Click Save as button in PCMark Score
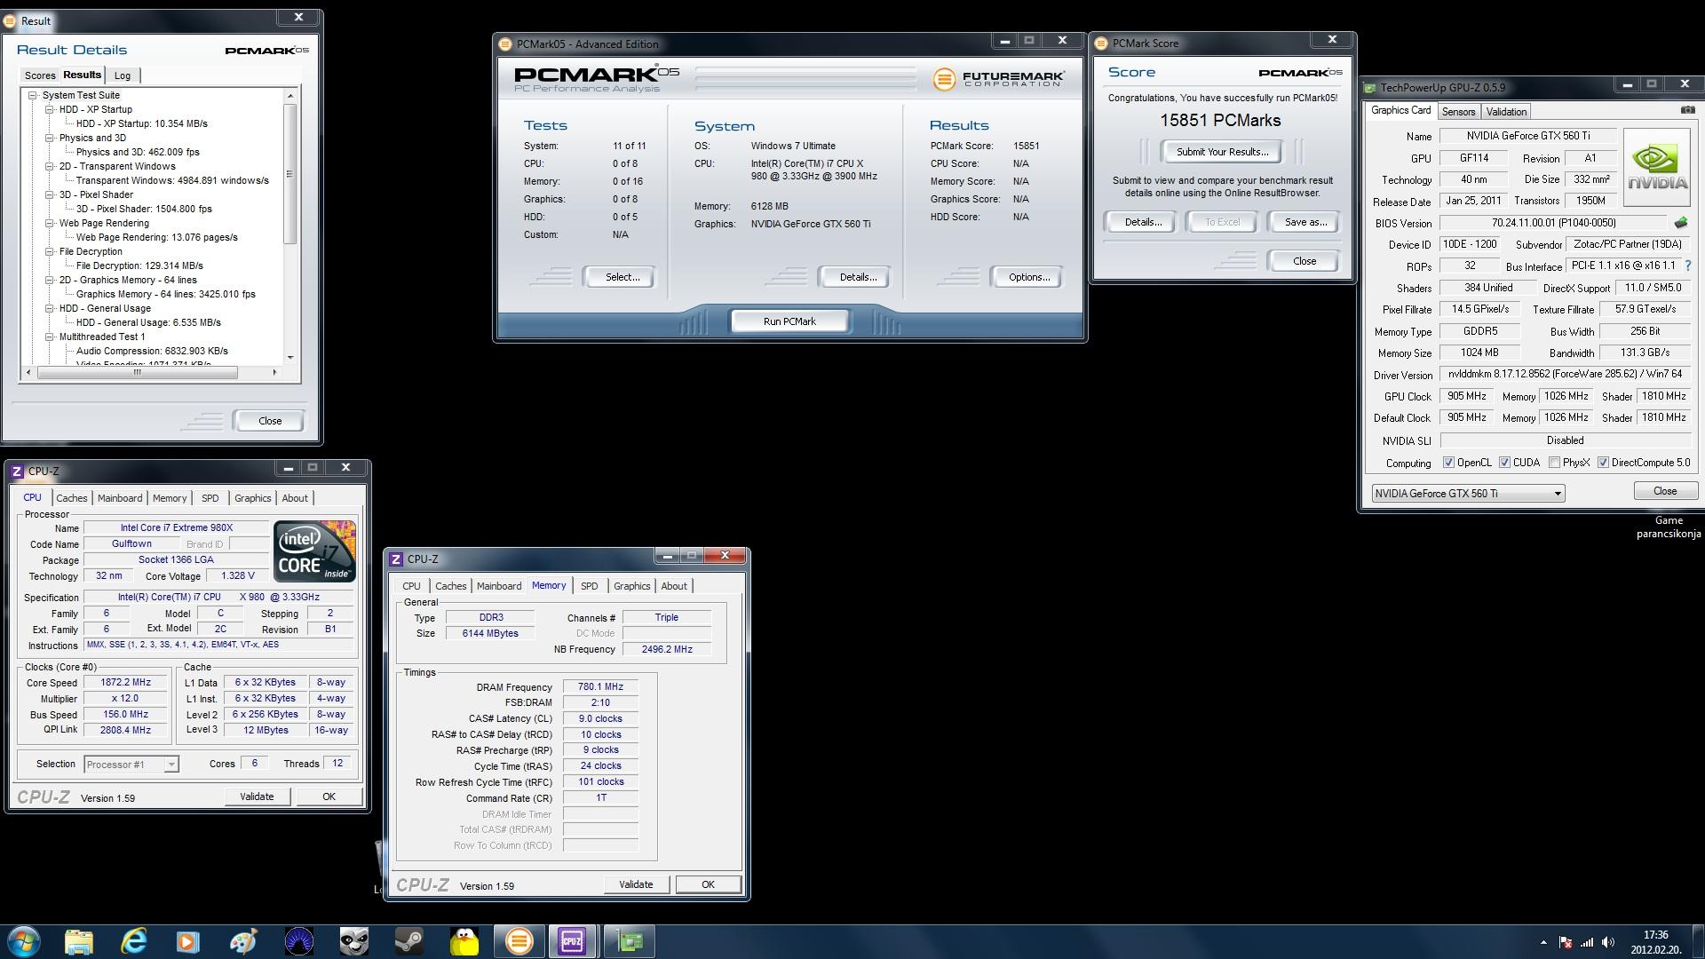This screenshot has height=959, width=1705. pyautogui.click(x=1305, y=222)
